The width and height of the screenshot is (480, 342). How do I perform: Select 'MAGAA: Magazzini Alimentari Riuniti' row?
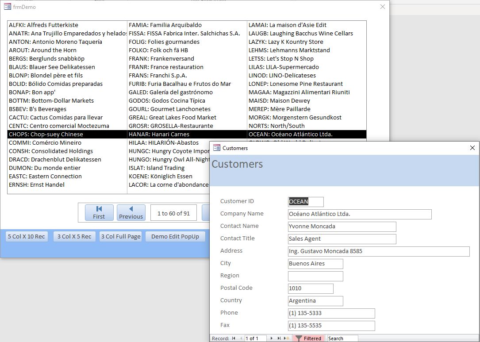coord(307,92)
